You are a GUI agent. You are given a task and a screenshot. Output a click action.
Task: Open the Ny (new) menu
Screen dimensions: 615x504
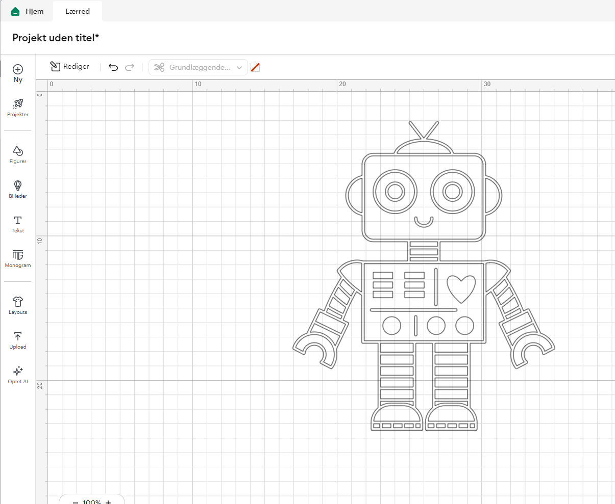tap(18, 73)
